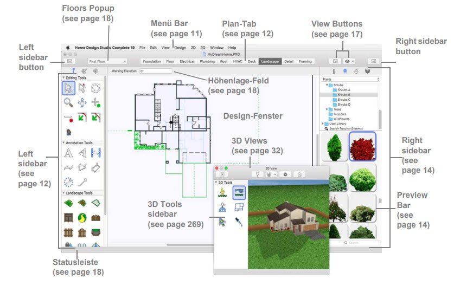Screen dimensions: 473x292
Task: Pick the eyedropper tool in 3D Tools
Action: (x=239, y=222)
